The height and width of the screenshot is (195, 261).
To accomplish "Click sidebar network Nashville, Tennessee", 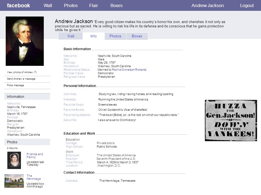I will (x=21, y=107).
